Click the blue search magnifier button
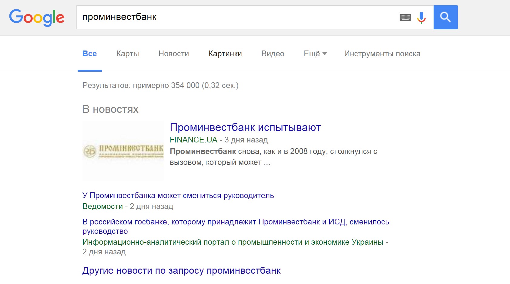Image resolution: width=510 pixels, height=284 pixels. coord(445,17)
